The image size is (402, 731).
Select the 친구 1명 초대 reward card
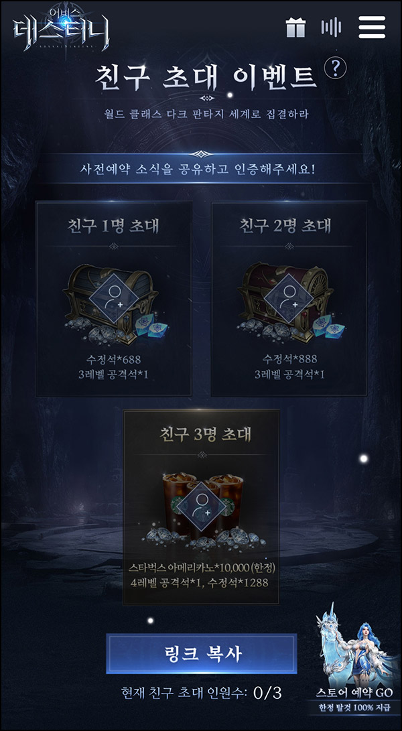(x=114, y=298)
